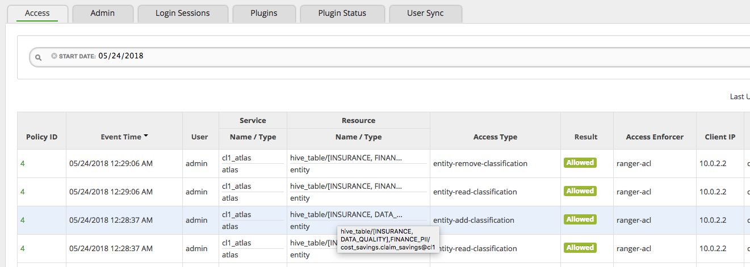750x267 pixels.
Task: Go to the Plugins tab
Action: coord(264,13)
